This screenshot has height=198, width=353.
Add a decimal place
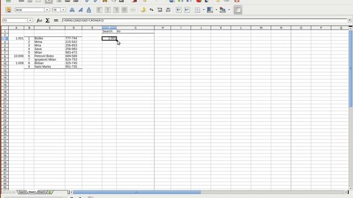click(160, 10)
